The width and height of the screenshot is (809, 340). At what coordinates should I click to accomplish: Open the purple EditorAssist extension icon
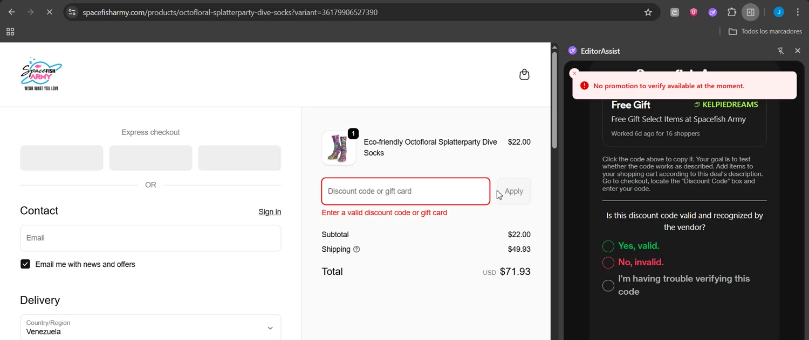click(712, 12)
